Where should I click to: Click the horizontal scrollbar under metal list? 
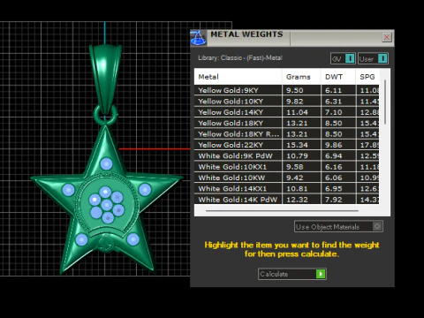click(x=282, y=211)
